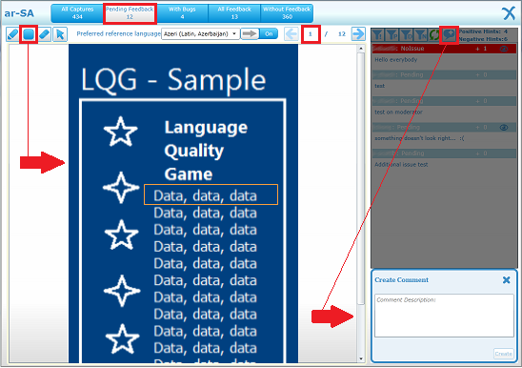
Task: Apply reference language arrow button
Action: pos(250,34)
